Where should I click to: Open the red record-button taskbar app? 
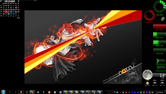pyautogui.click(x=27, y=92)
